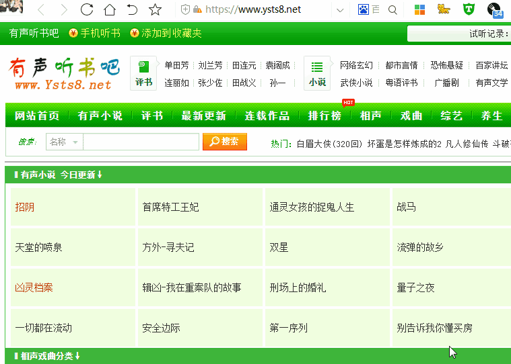Open the novel link 凶灵档案
Screen dimensions: 511x364
click(x=34, y=287)
